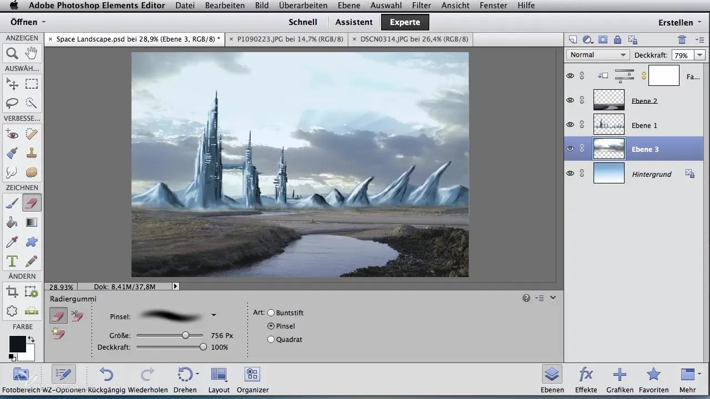Select the Color Picker eyedropper tool

coord(12,242)
